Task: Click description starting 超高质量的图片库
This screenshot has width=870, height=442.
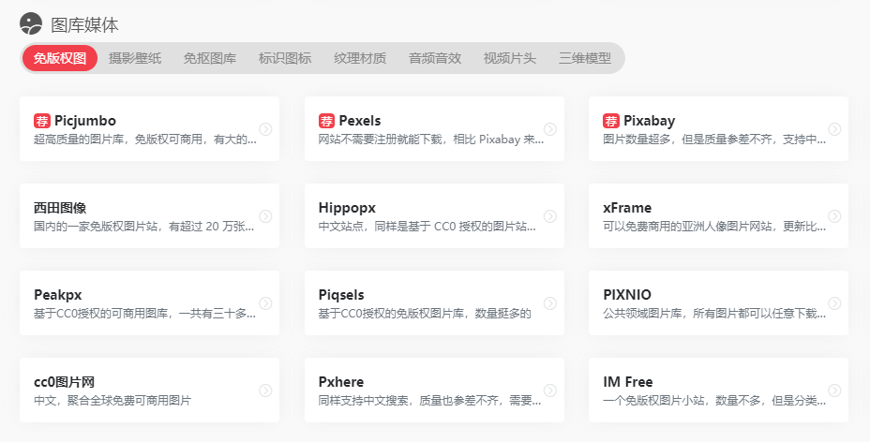Action: point(145,140)
